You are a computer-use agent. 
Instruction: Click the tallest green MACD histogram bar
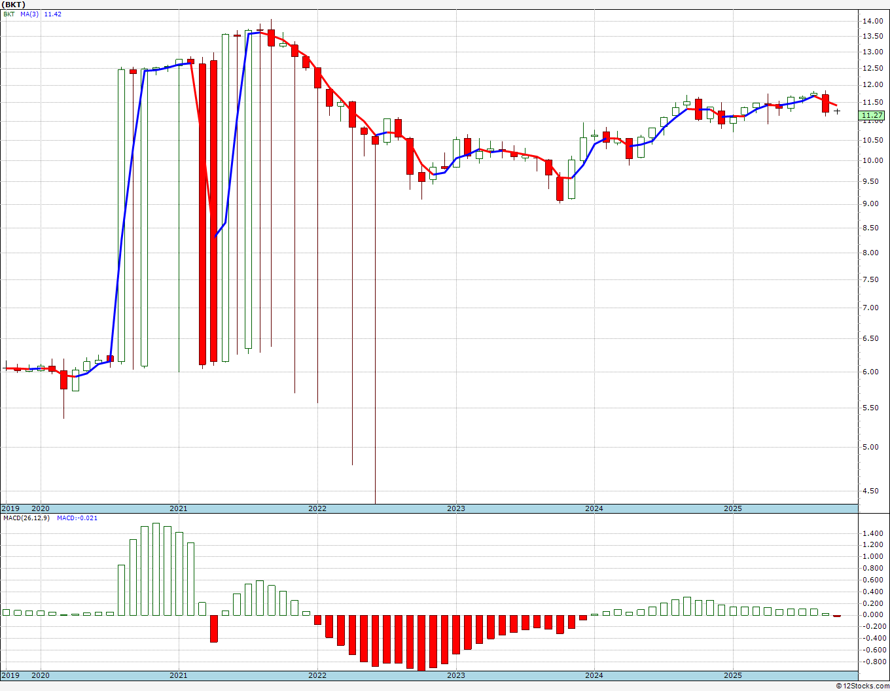point(156,569)
